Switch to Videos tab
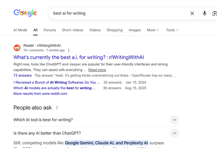The image size is (217, 148). [x=95, y=30]
